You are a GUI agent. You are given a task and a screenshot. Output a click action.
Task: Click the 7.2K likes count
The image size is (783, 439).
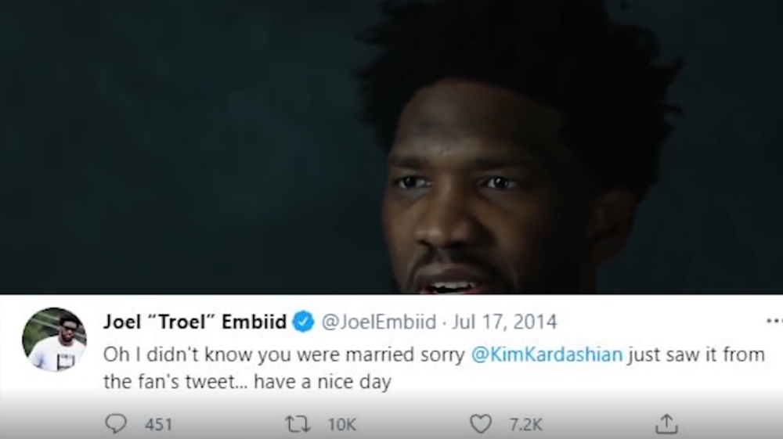click(x=525, y=425)
